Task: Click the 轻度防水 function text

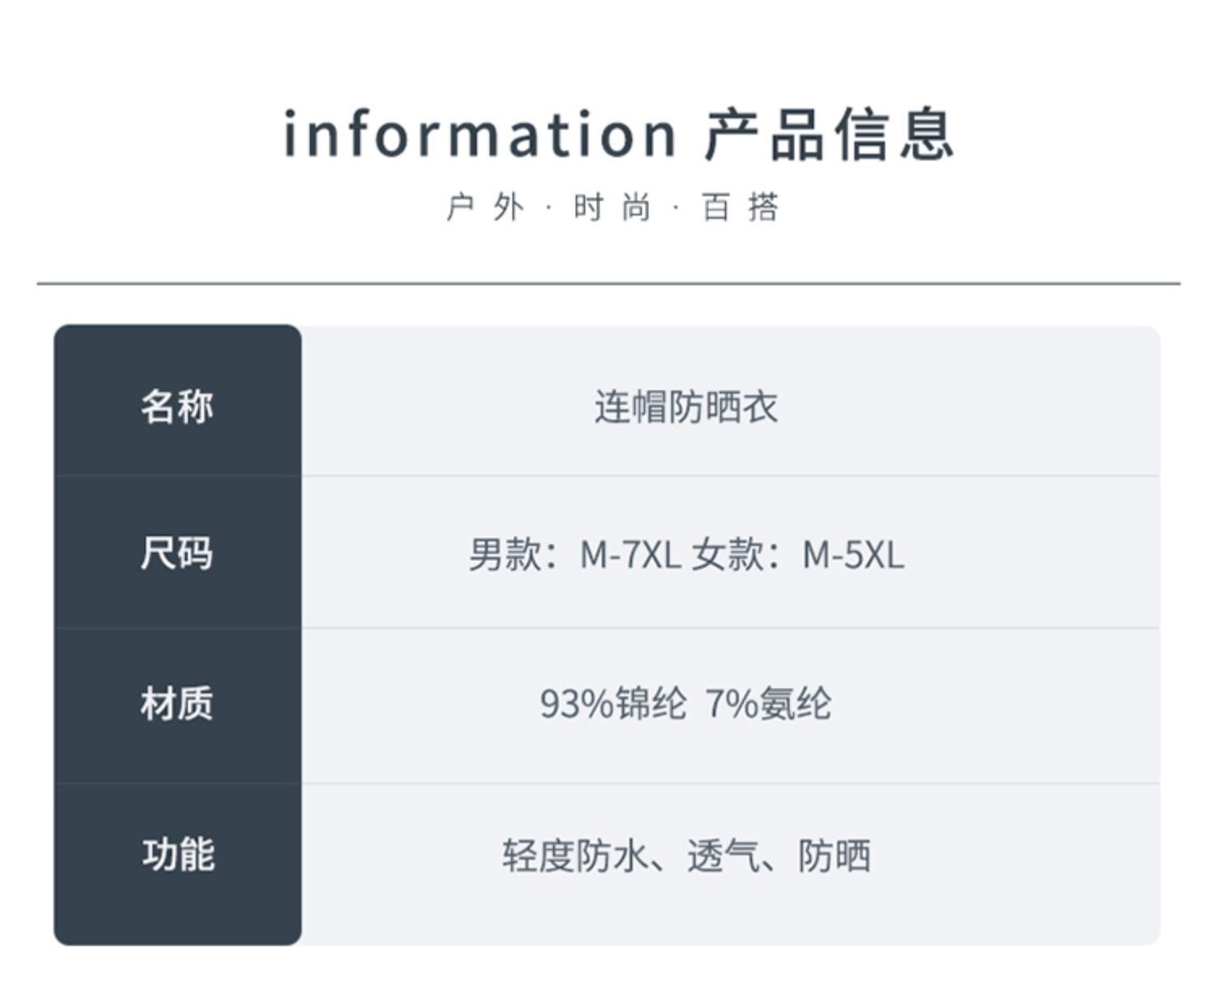Action: tap(575, 856)
